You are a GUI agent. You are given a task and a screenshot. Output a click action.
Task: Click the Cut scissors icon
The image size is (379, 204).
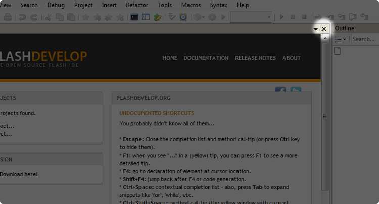pyautogui.click(x=48, y=17)
